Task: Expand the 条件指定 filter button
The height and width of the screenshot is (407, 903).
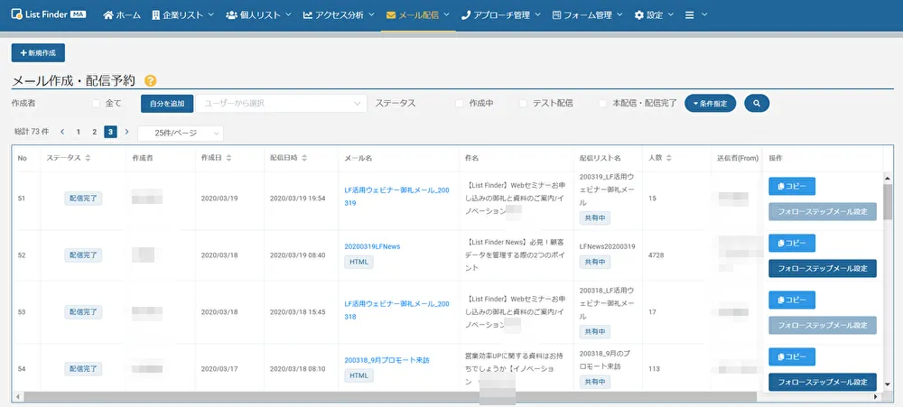Action: (x=711, y=104)
